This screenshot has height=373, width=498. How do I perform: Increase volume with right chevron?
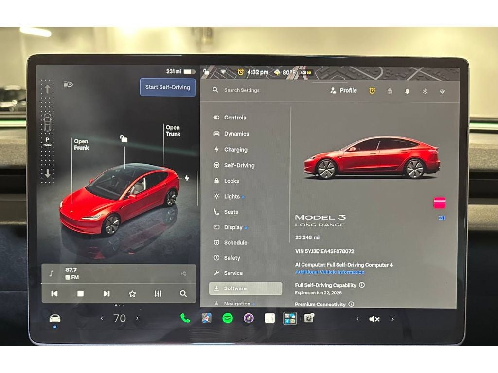pyautogui.click(x=393, y=319)
